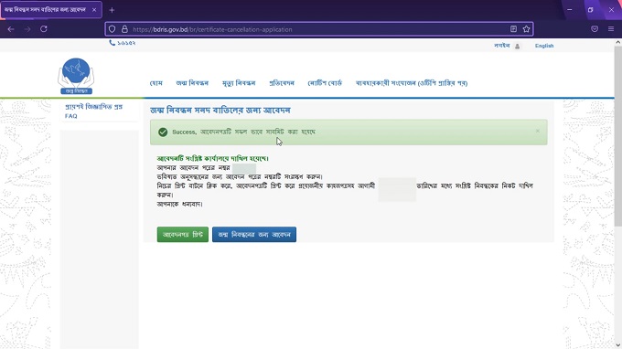Screen dimensions: 622x349
Task: Click the page vertical scrollbar
Action: 618,136
